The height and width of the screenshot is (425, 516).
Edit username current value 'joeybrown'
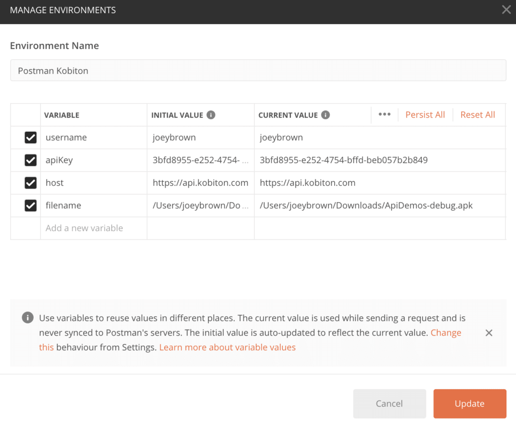point(380,137)
